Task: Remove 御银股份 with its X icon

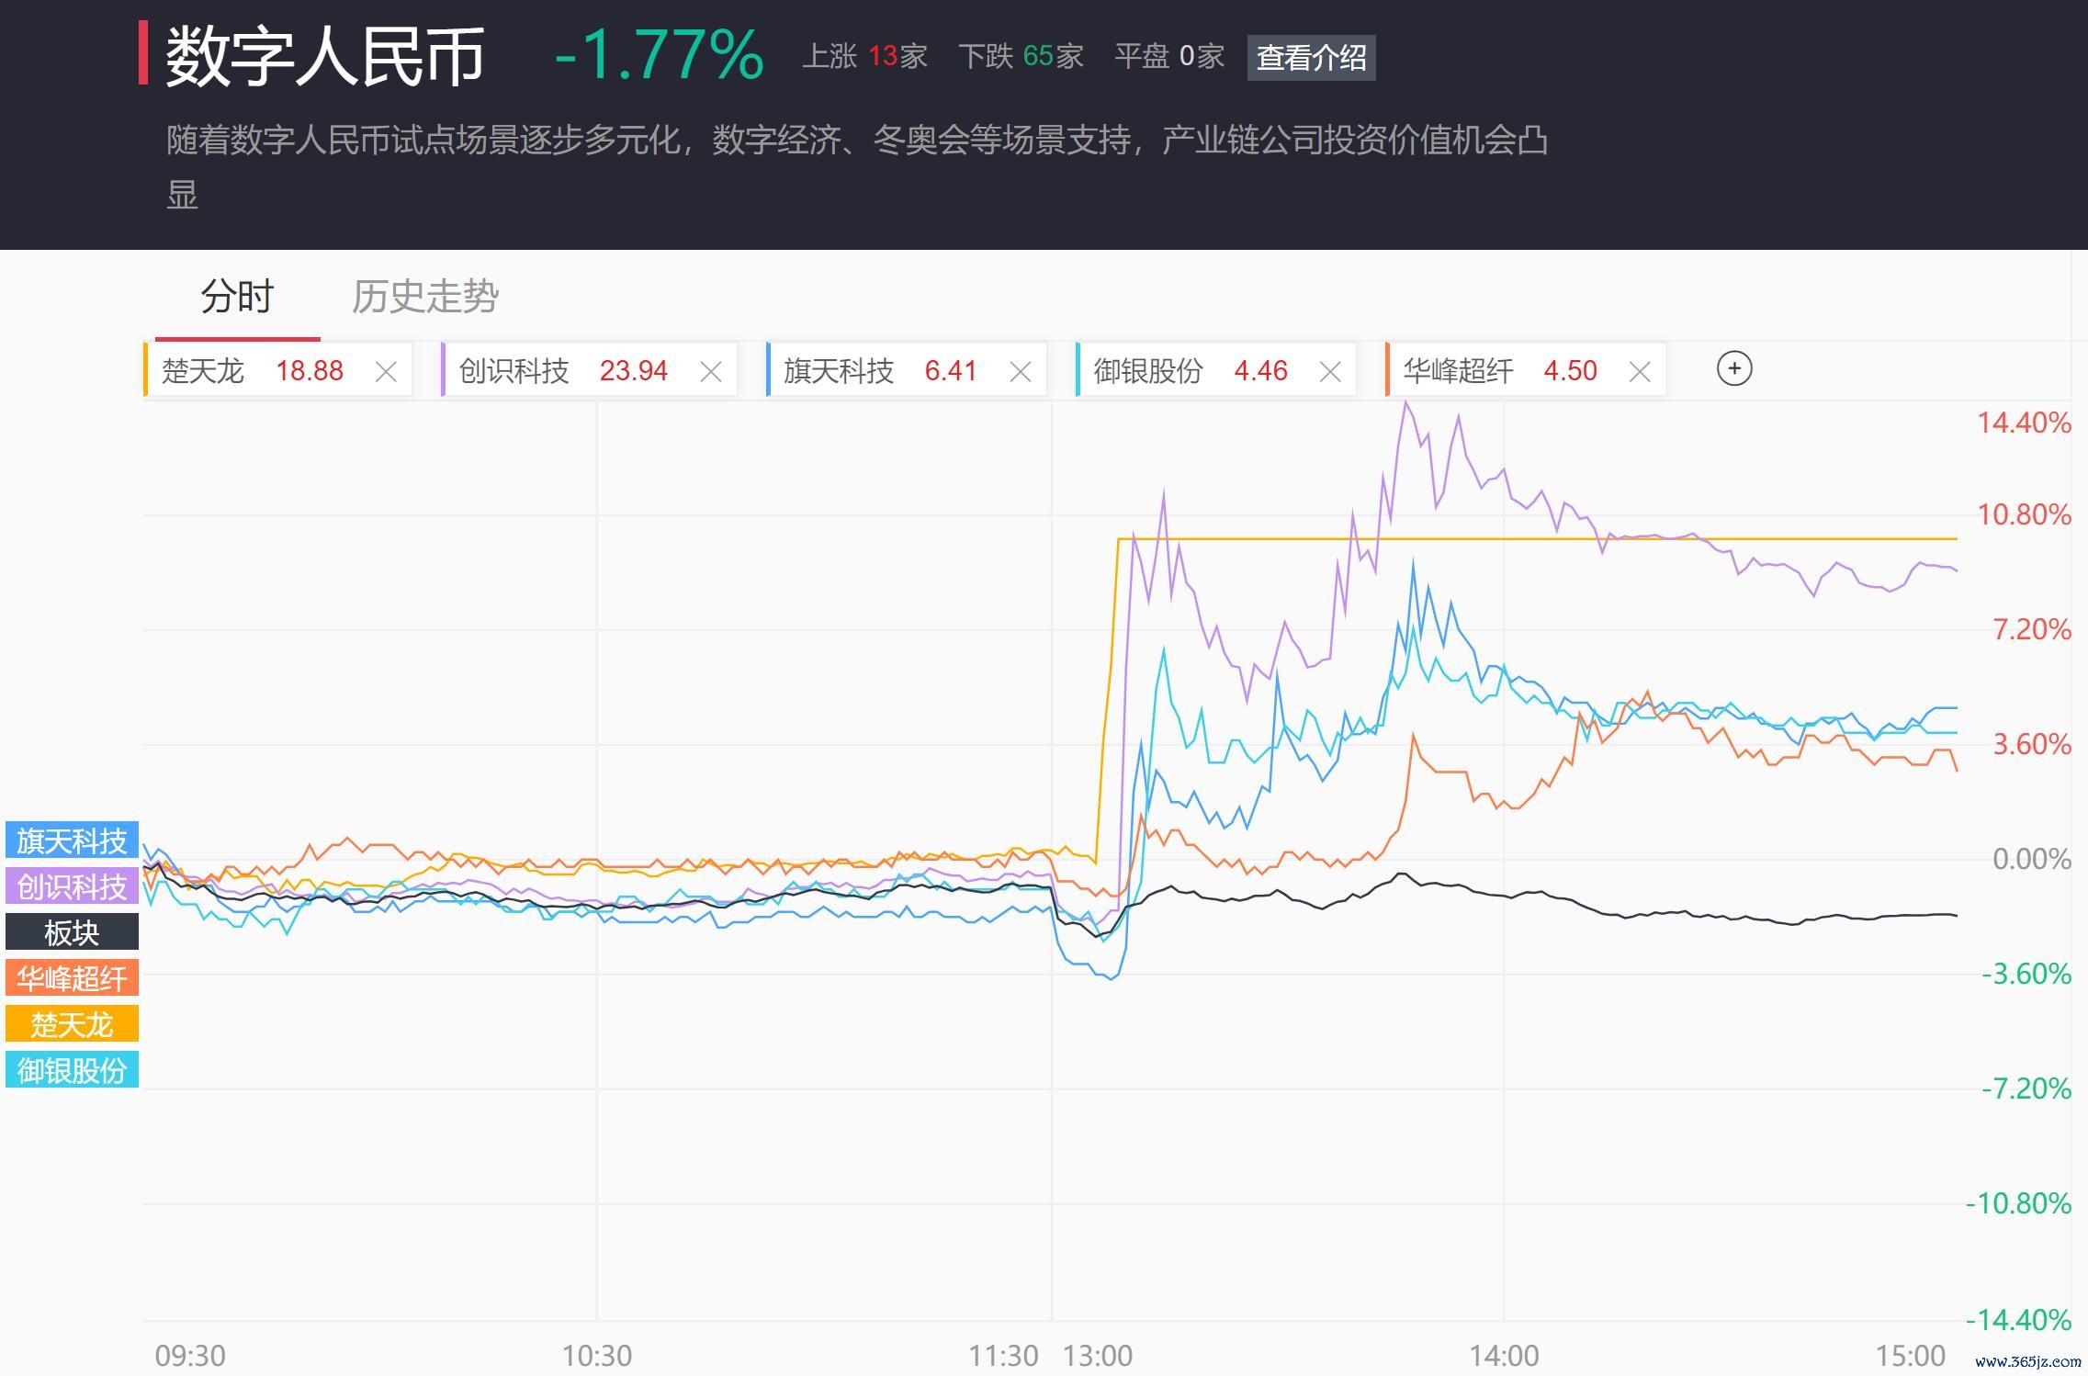Action: click(1329, 371)
